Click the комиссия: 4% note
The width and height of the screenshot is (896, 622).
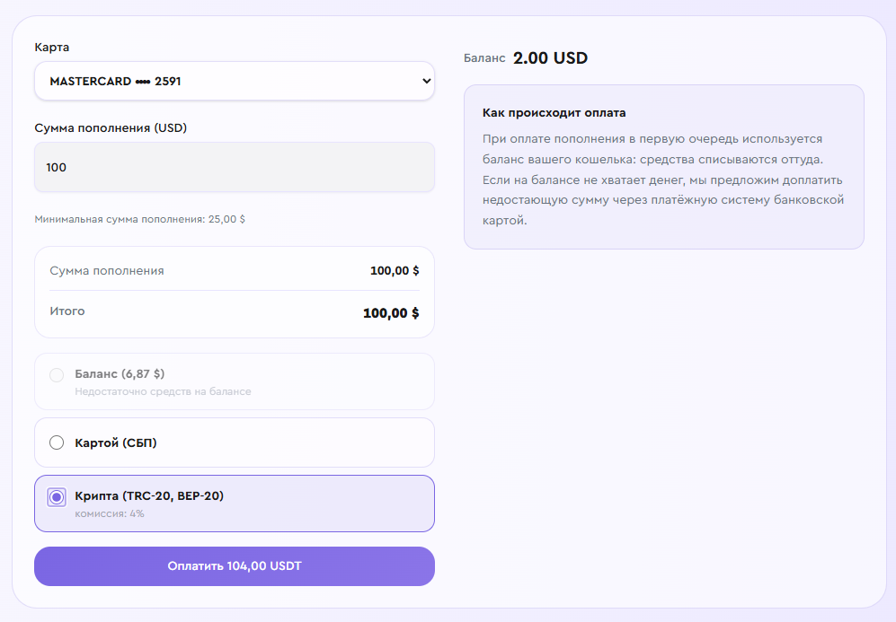click(110, 513)
